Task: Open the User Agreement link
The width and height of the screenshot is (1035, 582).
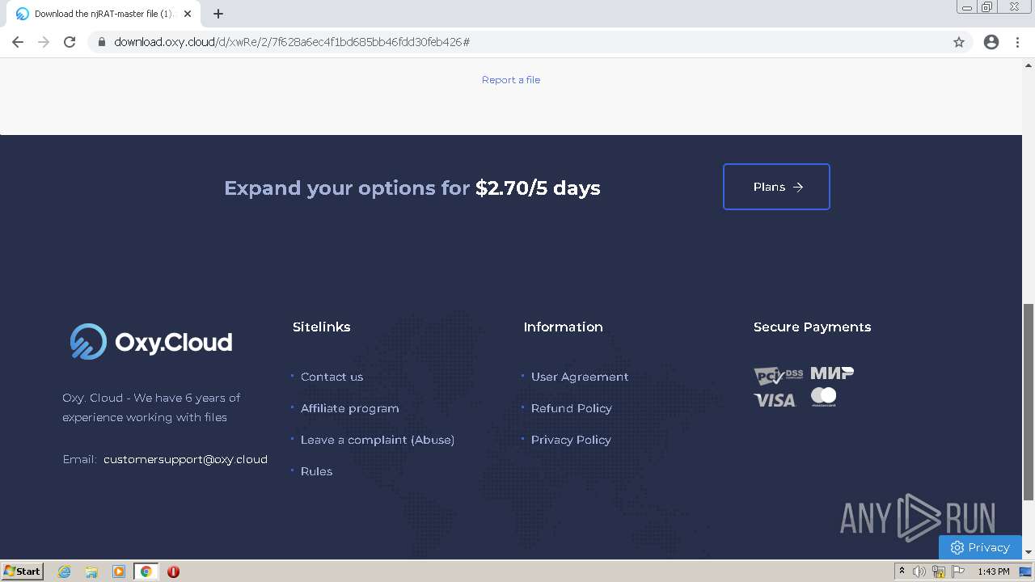Action: [x=580, y=377]
